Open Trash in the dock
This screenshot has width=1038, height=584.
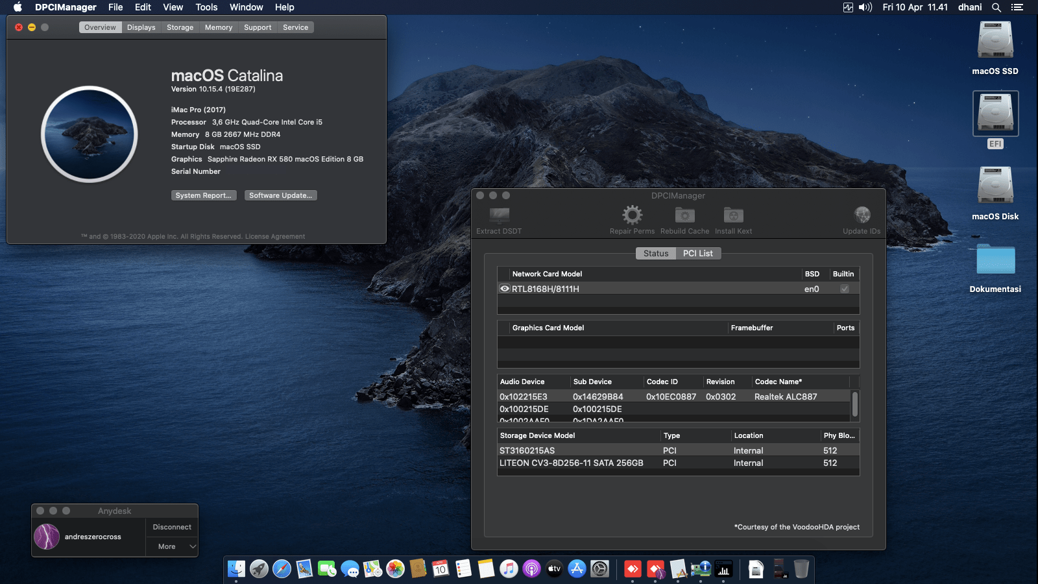[x=801, y=569]
